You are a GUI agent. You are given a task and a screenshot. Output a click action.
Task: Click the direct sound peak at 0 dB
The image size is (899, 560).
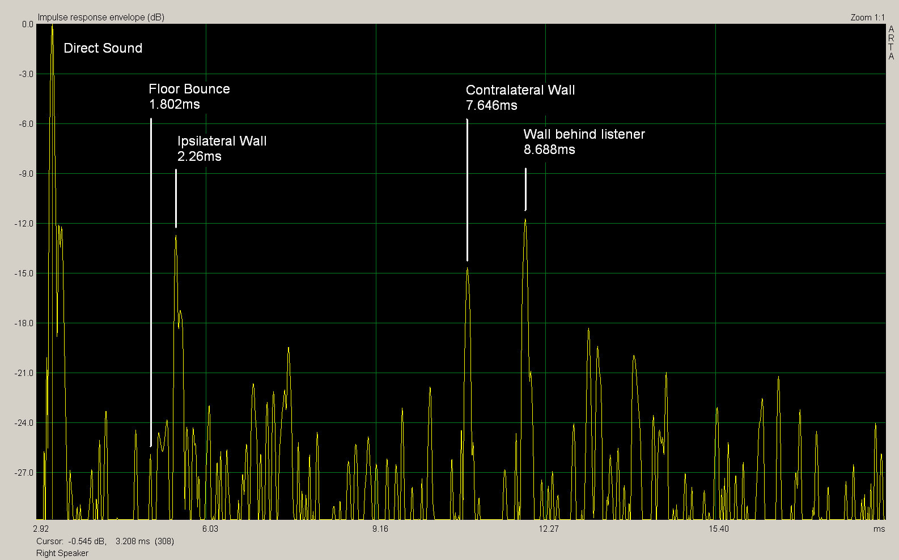(52, 26)
